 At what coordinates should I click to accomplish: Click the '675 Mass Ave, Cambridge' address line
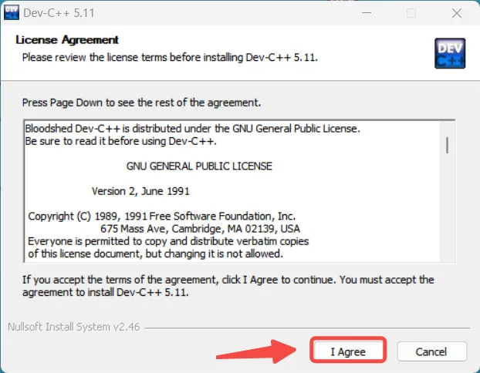[200, 229]
